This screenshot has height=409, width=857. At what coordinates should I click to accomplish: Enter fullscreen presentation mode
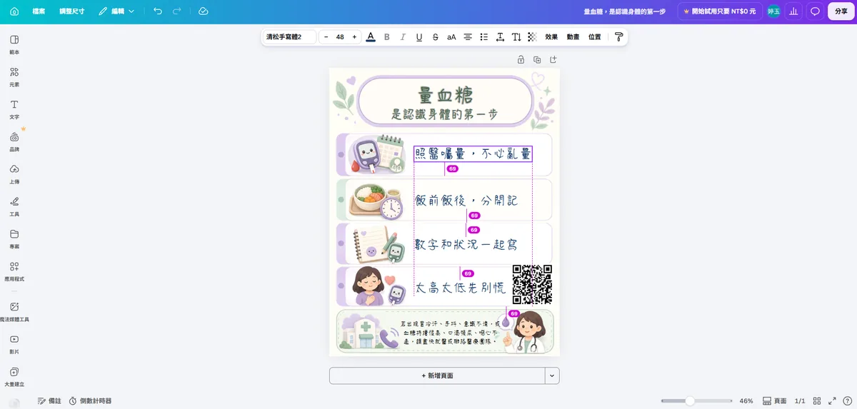point(832,401)
